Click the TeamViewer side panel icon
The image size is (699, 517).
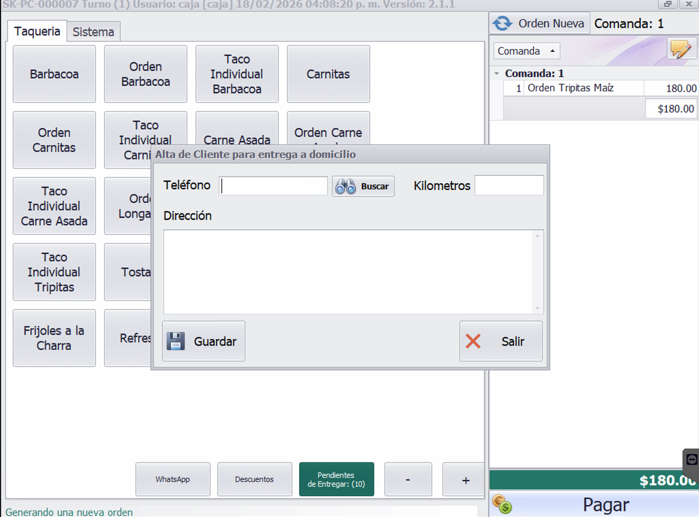pos(692,460)
